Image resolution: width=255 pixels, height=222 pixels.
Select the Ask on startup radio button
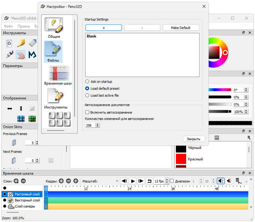(87, 81)
